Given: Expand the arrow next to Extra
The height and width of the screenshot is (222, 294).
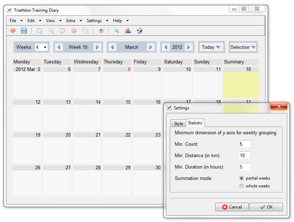Looking at the screenshot, I should (81, 21).
